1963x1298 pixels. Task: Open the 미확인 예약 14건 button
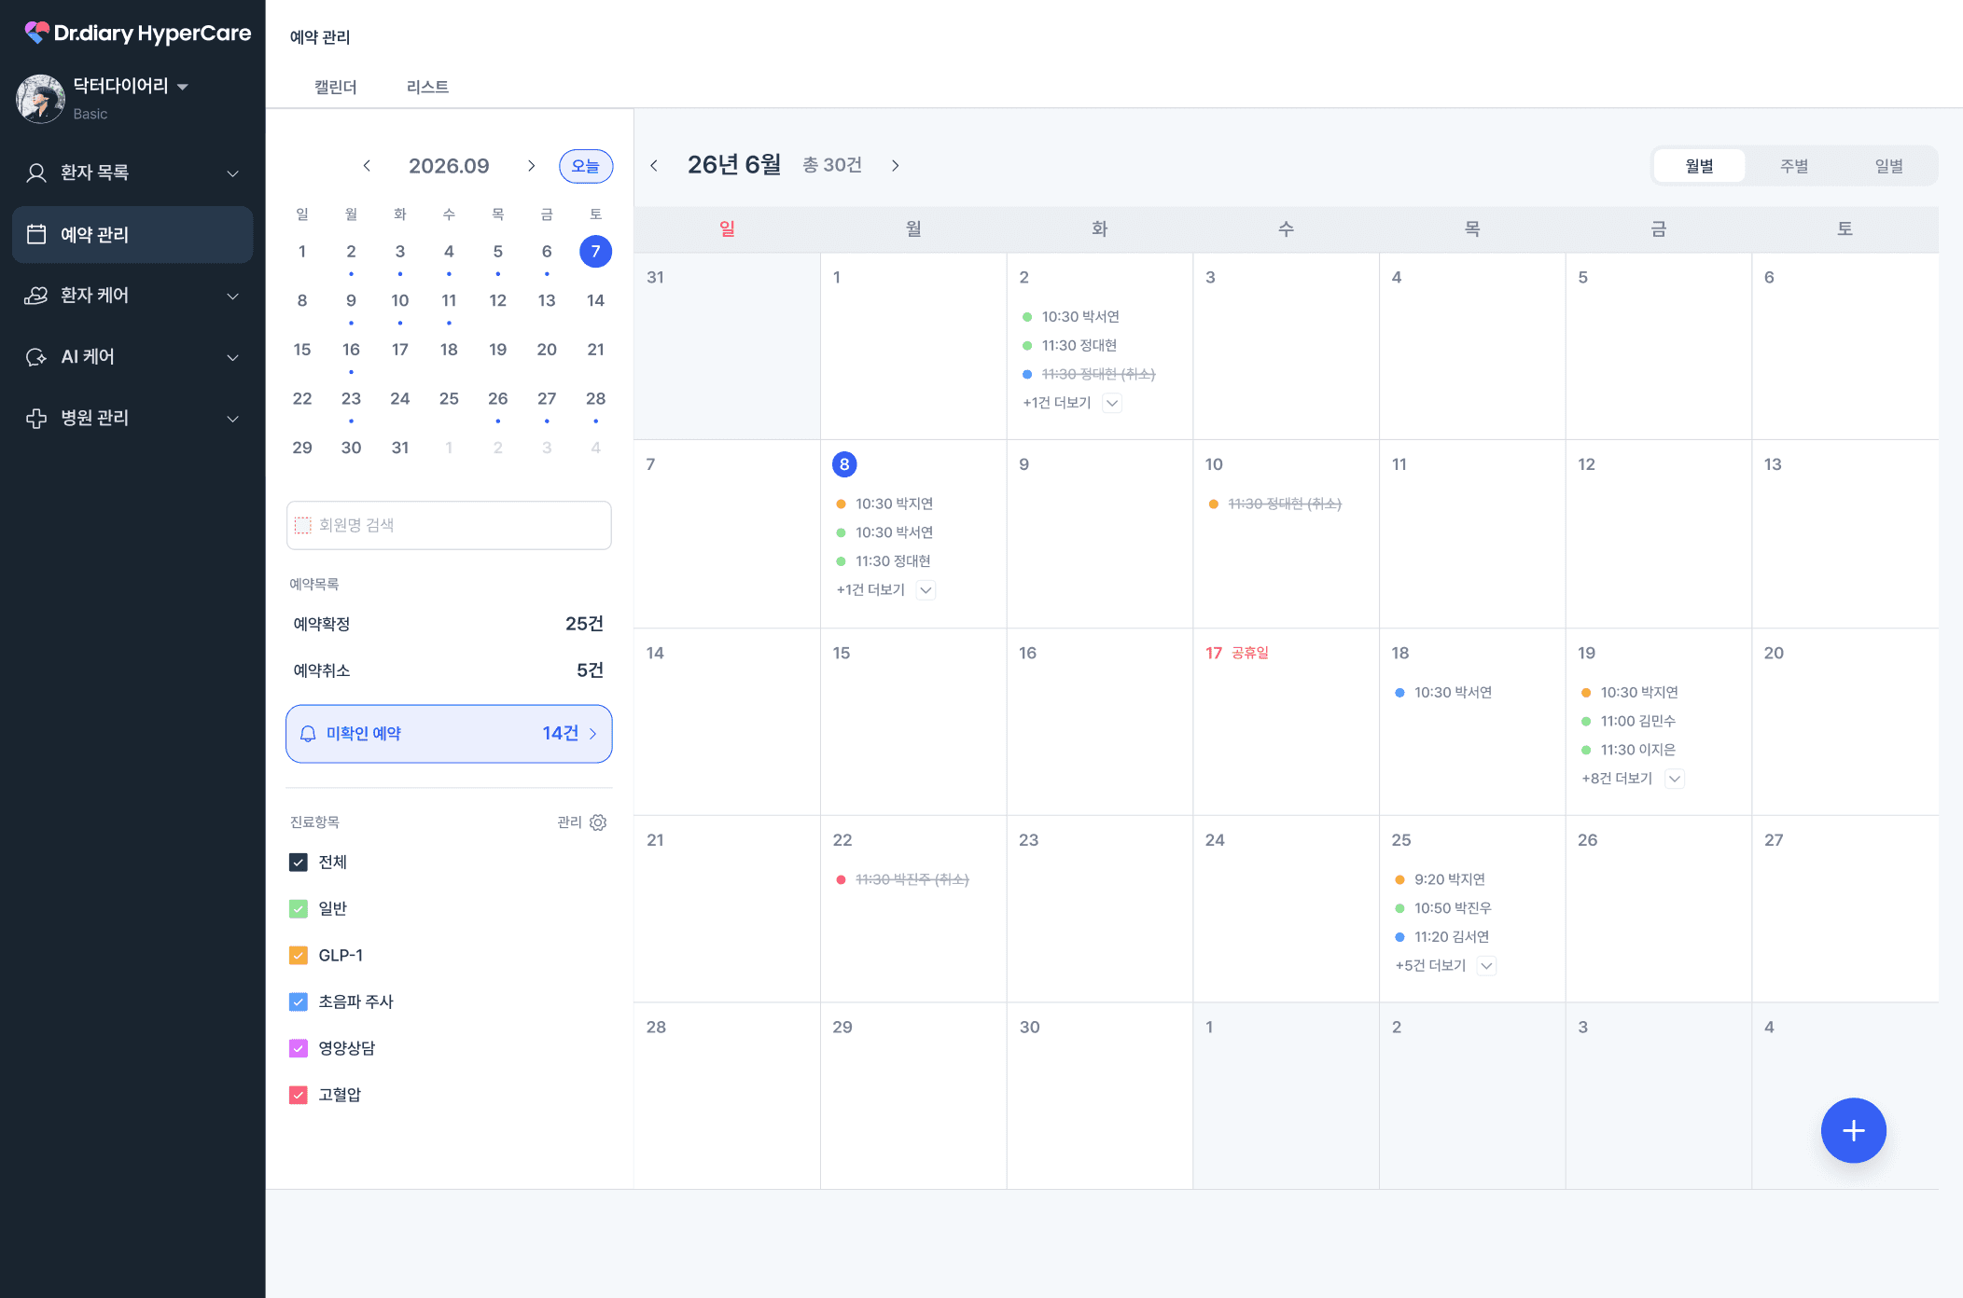(x=449, y=734)
